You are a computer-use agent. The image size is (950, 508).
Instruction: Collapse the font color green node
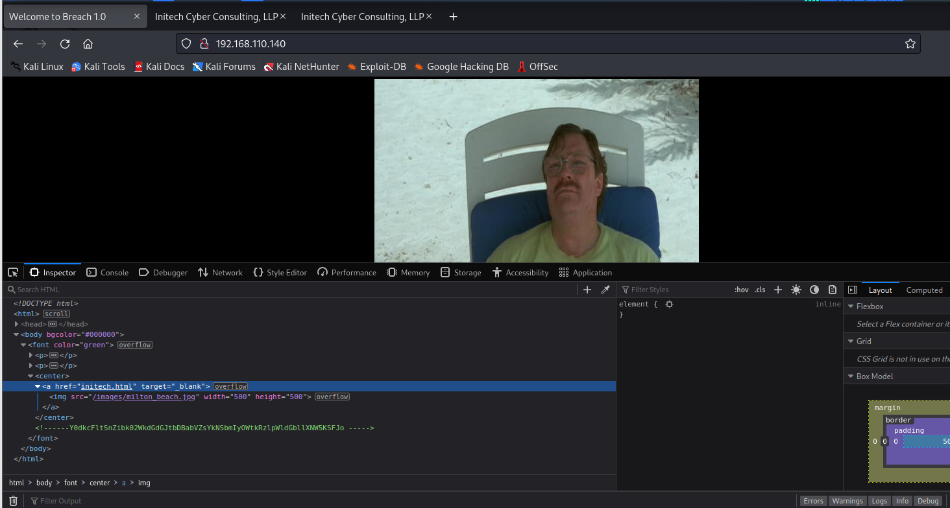click(23, 345)
